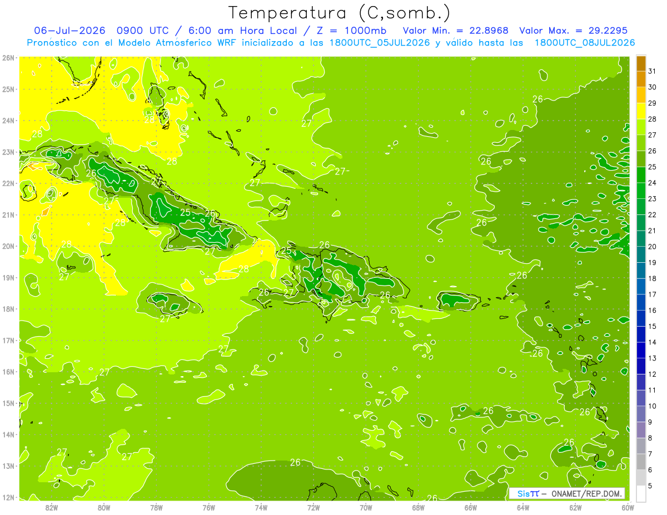Image resolution: width=667 pixels, height=515 pixels.
Task: Click the colorbar label "24"
Action: [x=652, y=183]
